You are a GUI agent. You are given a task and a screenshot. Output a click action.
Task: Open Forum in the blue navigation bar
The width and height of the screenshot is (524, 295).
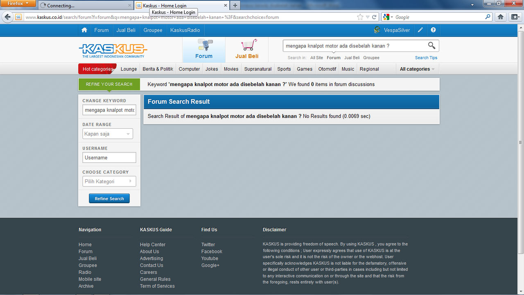tap(102, 30)
